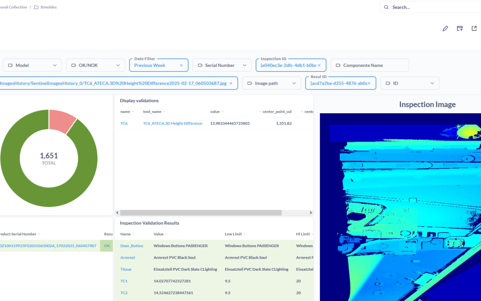
Task: Click the Simoldes folder icon in breadcrumb
Action: (x=36, y=7)
